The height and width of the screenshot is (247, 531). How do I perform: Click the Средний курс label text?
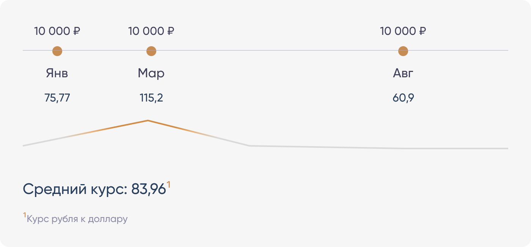[x=75, y=189]
